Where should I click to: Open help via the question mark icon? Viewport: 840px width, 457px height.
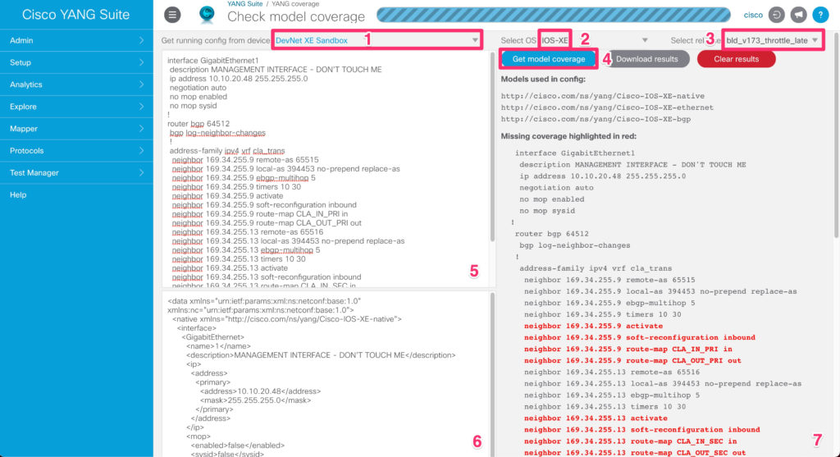tap(819, 15)
